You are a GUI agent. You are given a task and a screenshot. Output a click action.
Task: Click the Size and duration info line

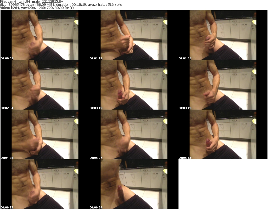coord(61,5)
